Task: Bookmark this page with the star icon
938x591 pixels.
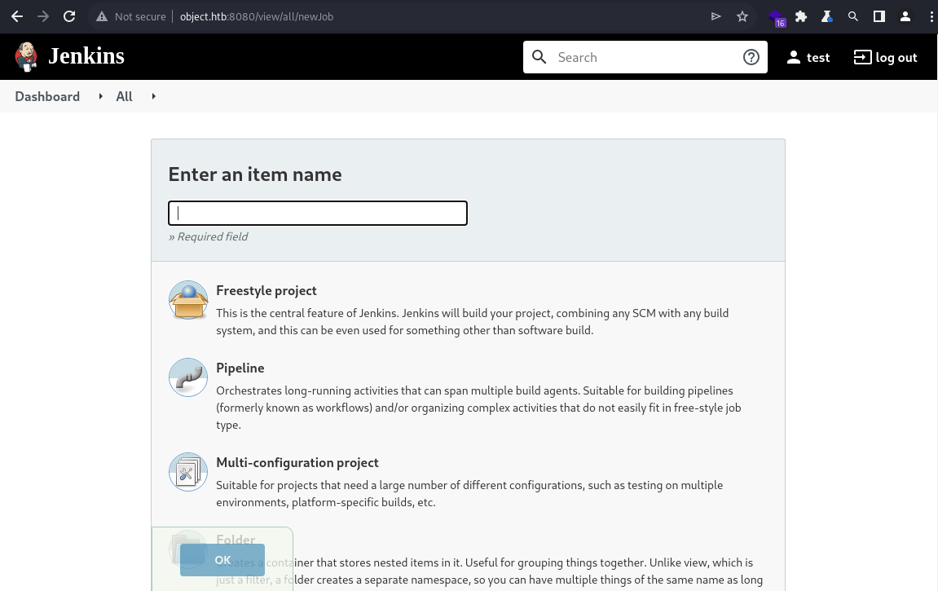Action: pyautogui.click(x=742, y=17)
